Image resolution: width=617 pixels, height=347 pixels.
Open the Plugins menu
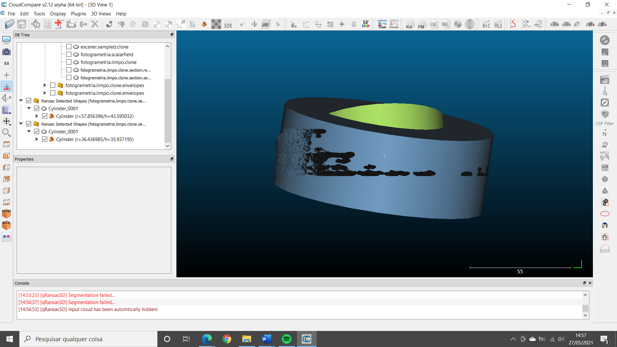tap(78, 13)
